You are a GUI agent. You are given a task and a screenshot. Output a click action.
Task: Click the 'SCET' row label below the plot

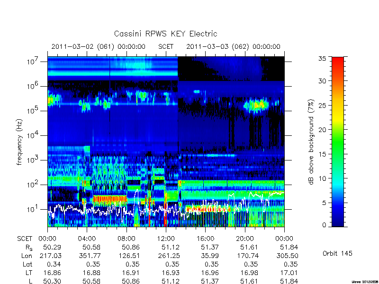25,239
